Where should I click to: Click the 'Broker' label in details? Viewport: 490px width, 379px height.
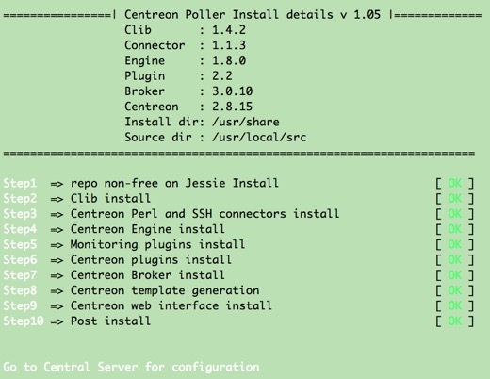pos(144,91)
